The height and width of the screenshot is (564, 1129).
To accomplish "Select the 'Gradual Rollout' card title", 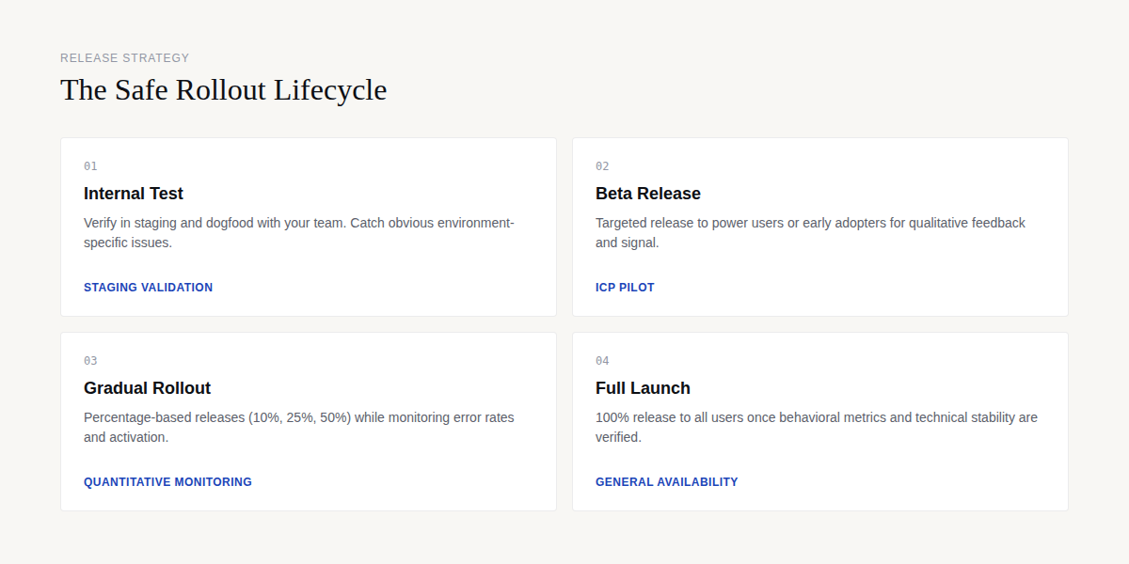I will (147, 388).
